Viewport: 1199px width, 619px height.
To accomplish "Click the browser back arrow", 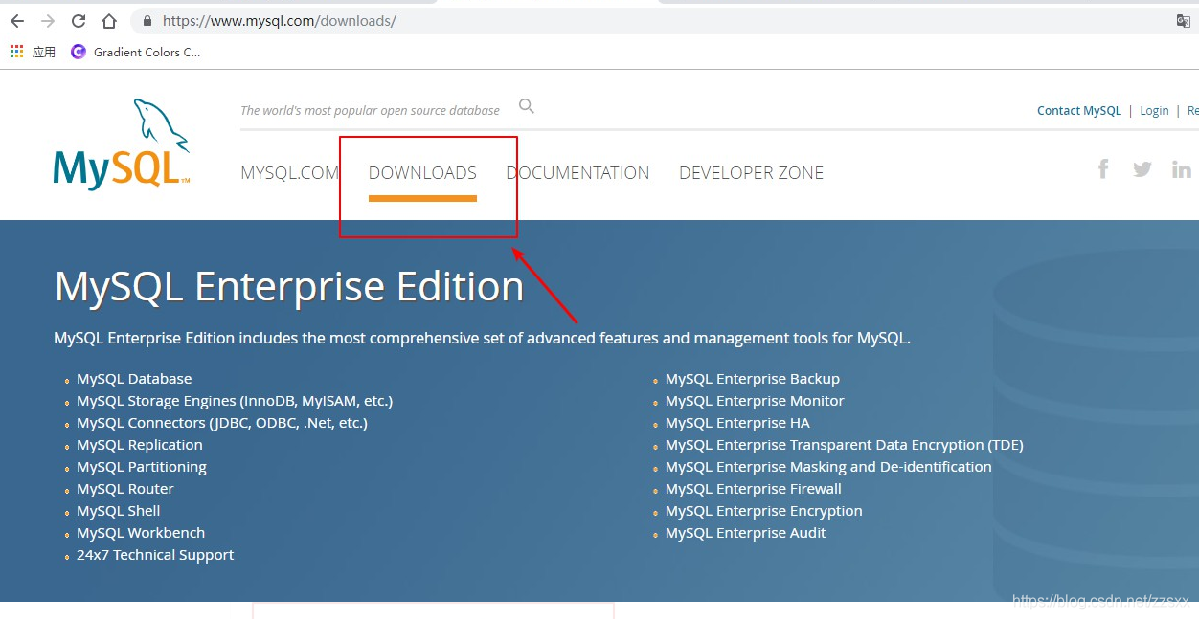I will tap(17, 21).
